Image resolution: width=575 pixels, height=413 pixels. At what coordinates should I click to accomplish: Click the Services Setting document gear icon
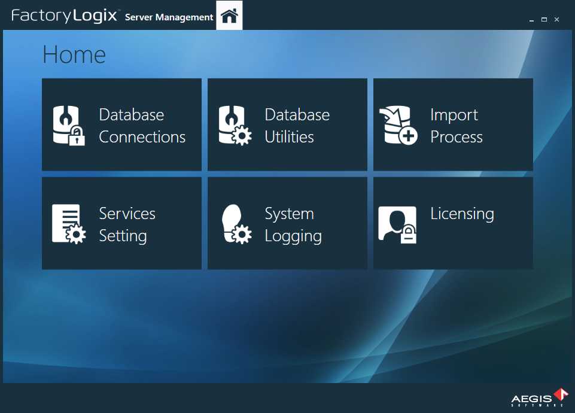point(68,223)
